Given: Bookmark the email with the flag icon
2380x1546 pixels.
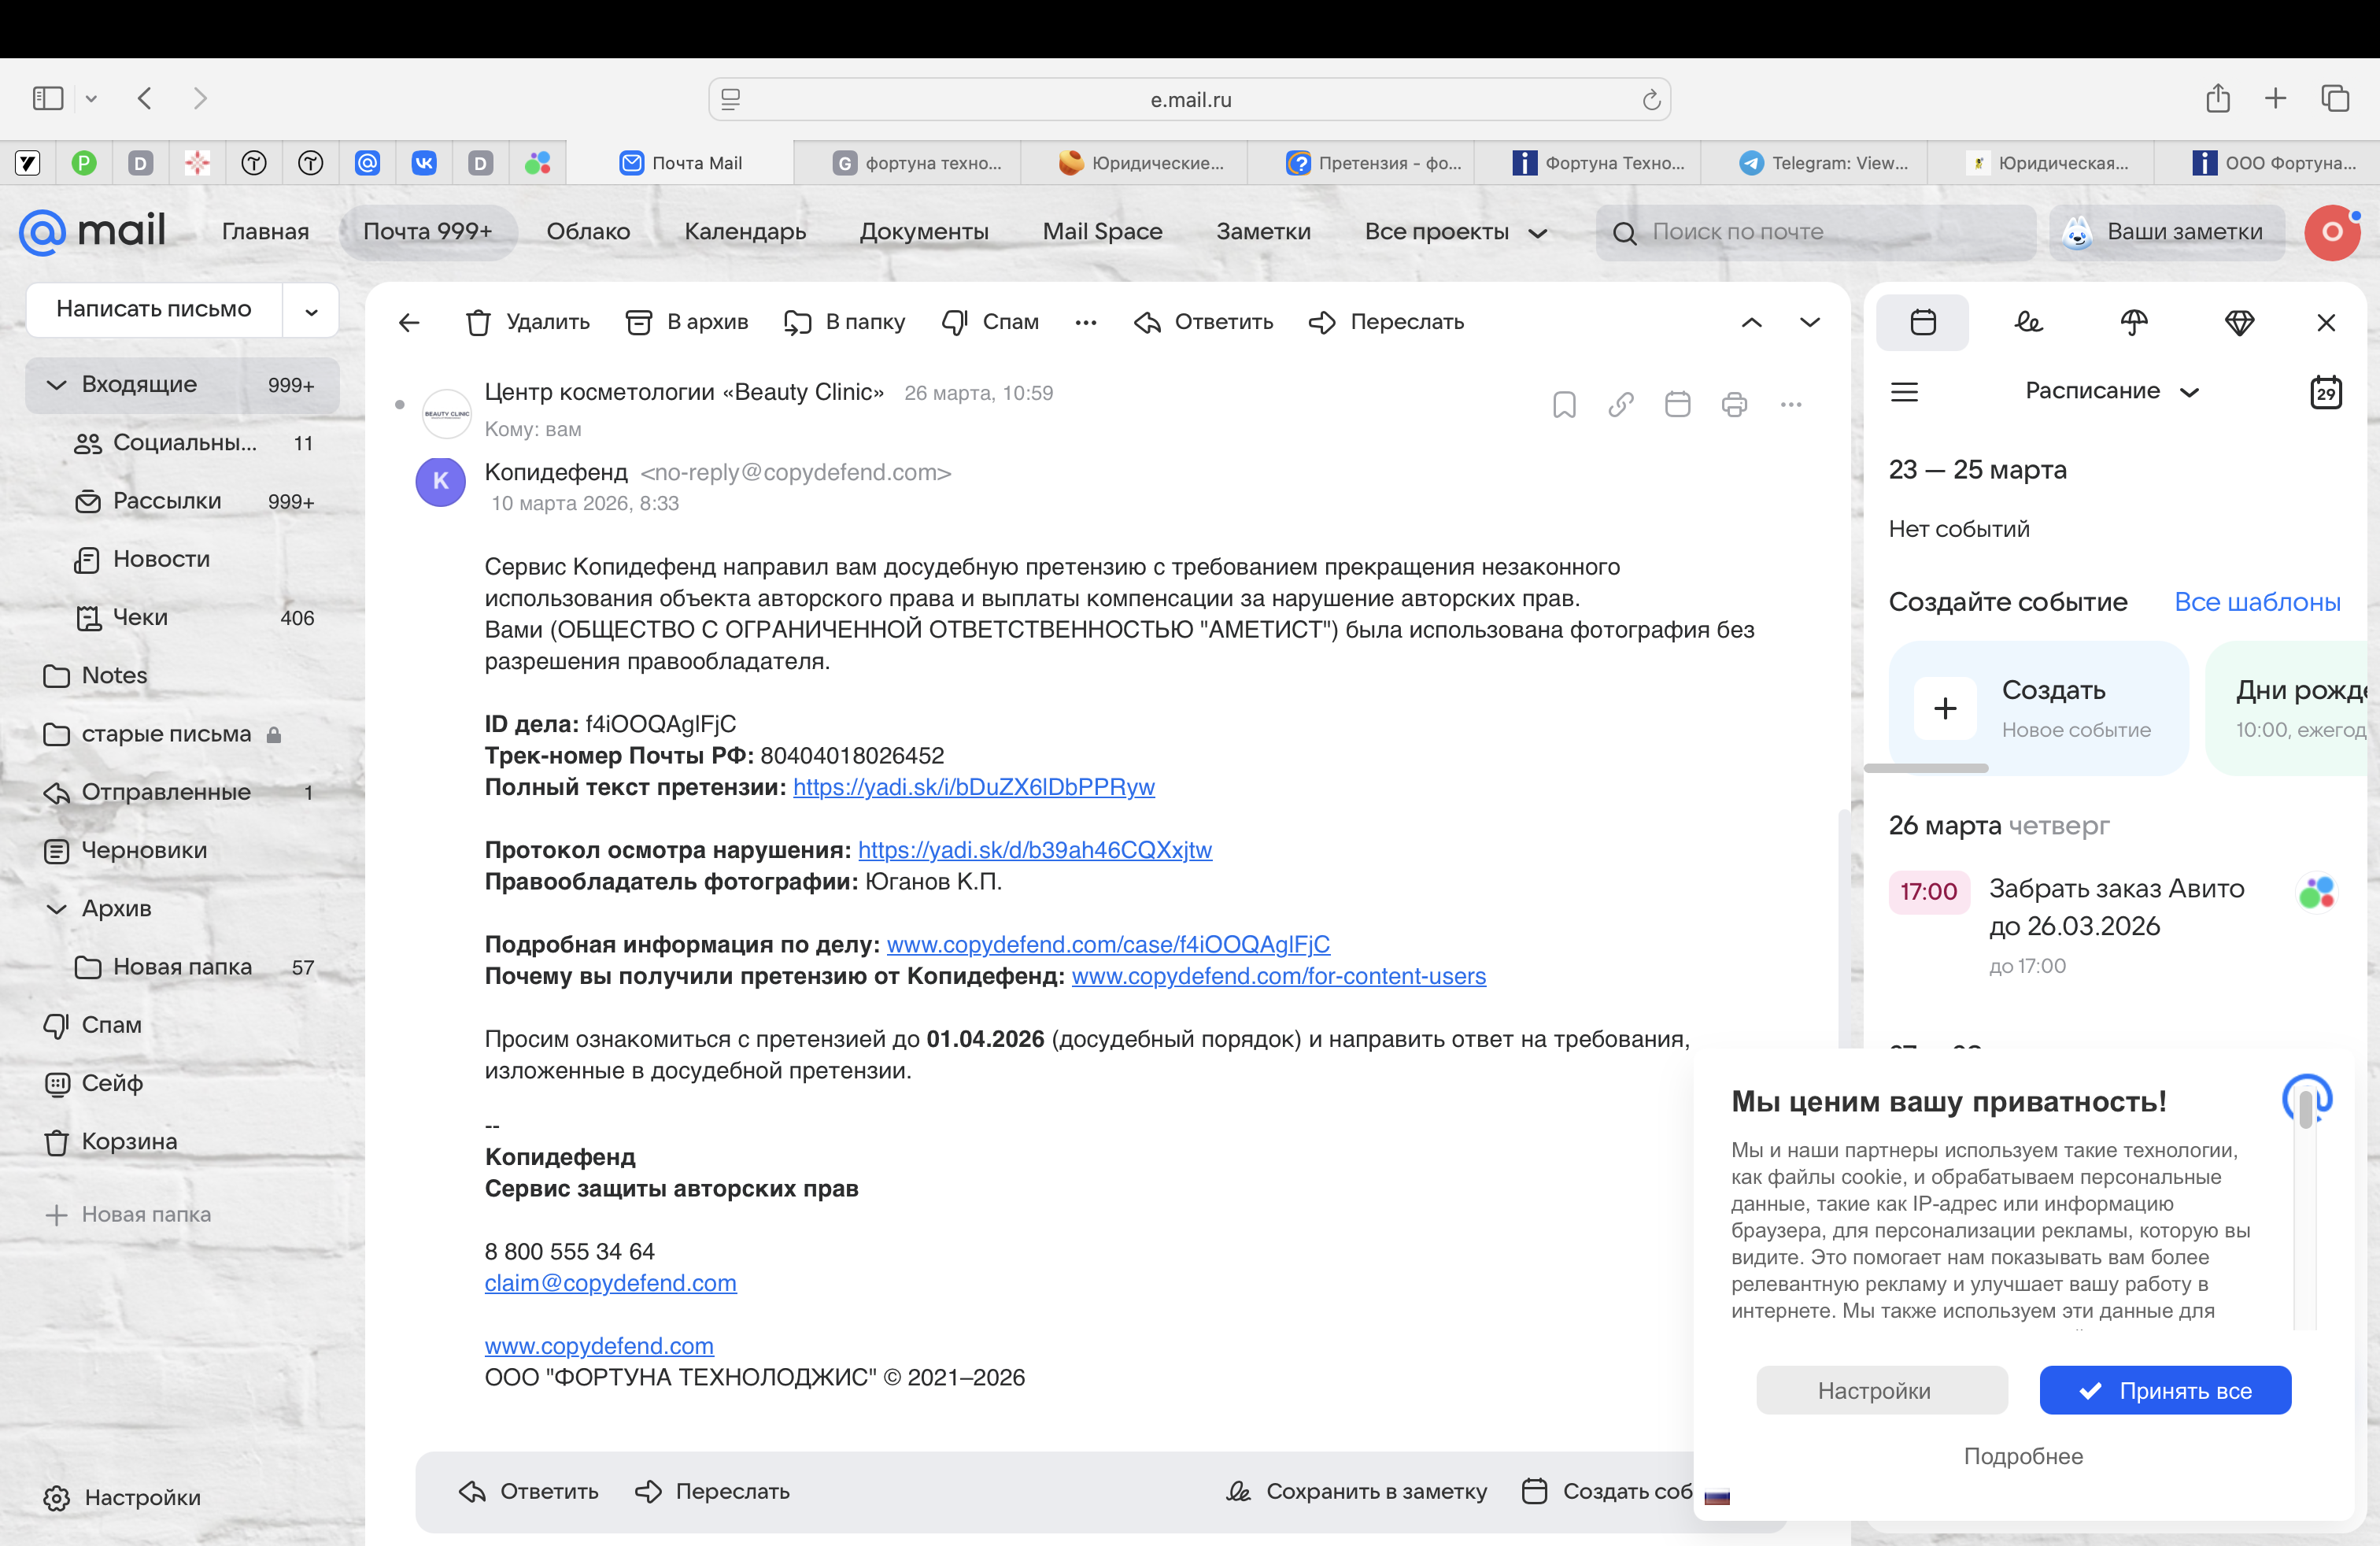Looking at the screenshot, I should [1565, 404].
